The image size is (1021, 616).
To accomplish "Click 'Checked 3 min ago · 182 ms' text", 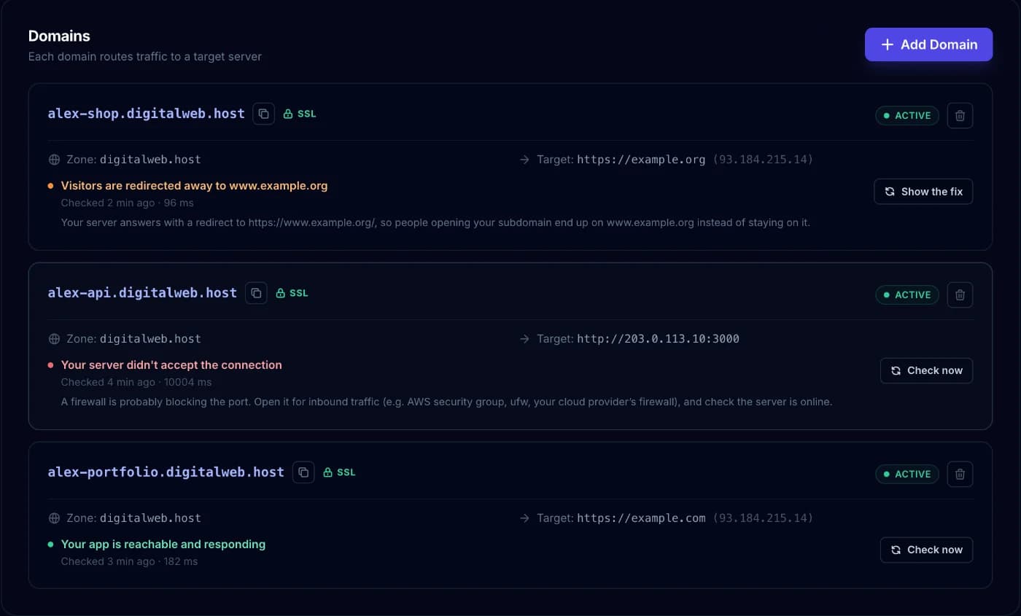I will click(x=129, y=561).
